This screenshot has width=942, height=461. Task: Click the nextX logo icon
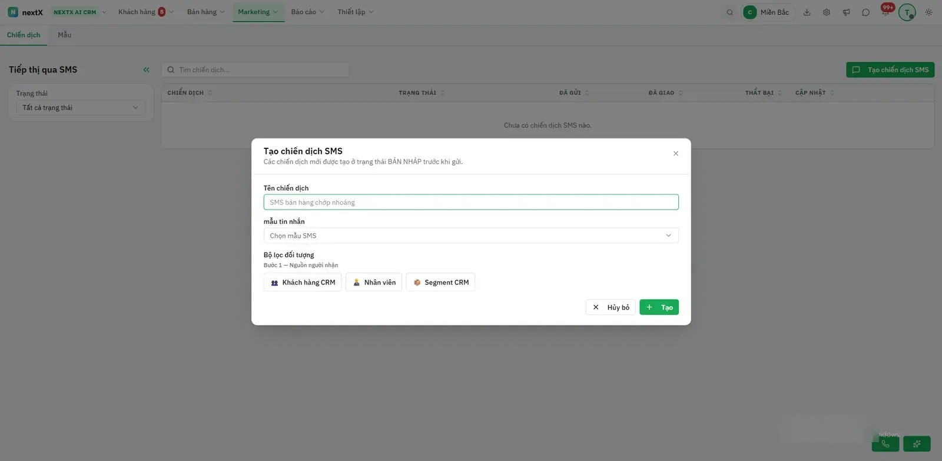click(x=13, y=12)
